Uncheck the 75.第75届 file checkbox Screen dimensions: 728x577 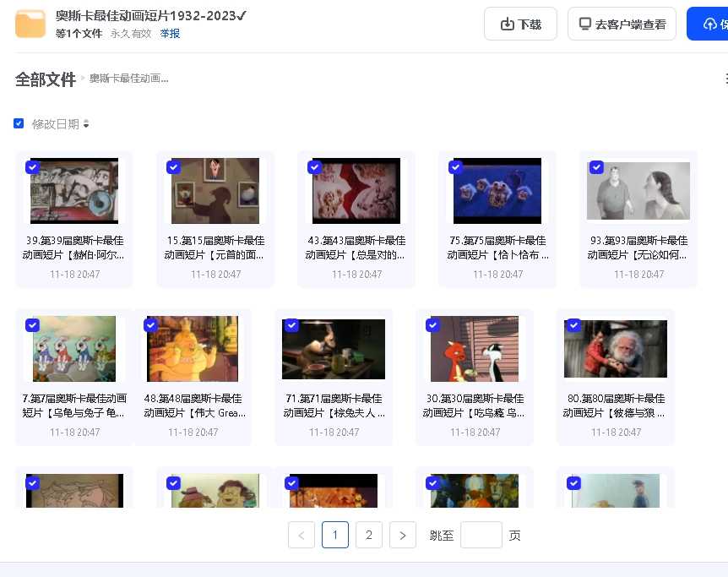(455, 167)
